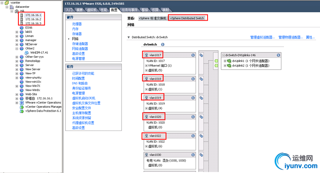Image resolution: width=320 pixels, height=173 pixels.
Task: Click the datacenter icon in tree
Action: click(12, 7)
